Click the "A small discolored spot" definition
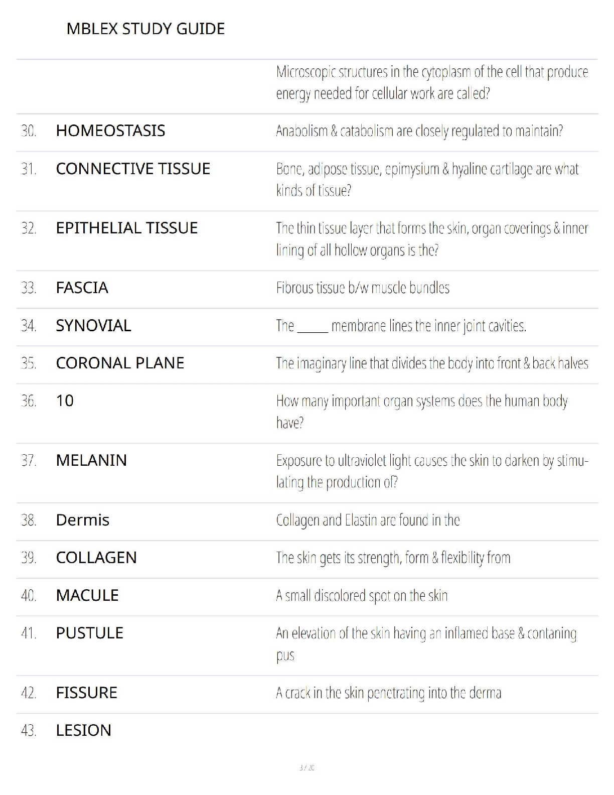614x795 pixels. click(x=362, y=596)
